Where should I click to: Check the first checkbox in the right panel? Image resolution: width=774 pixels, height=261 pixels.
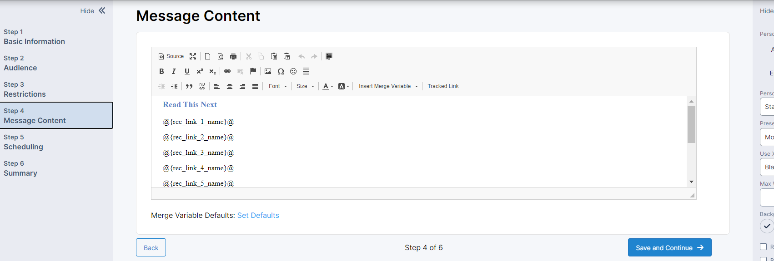763,247
